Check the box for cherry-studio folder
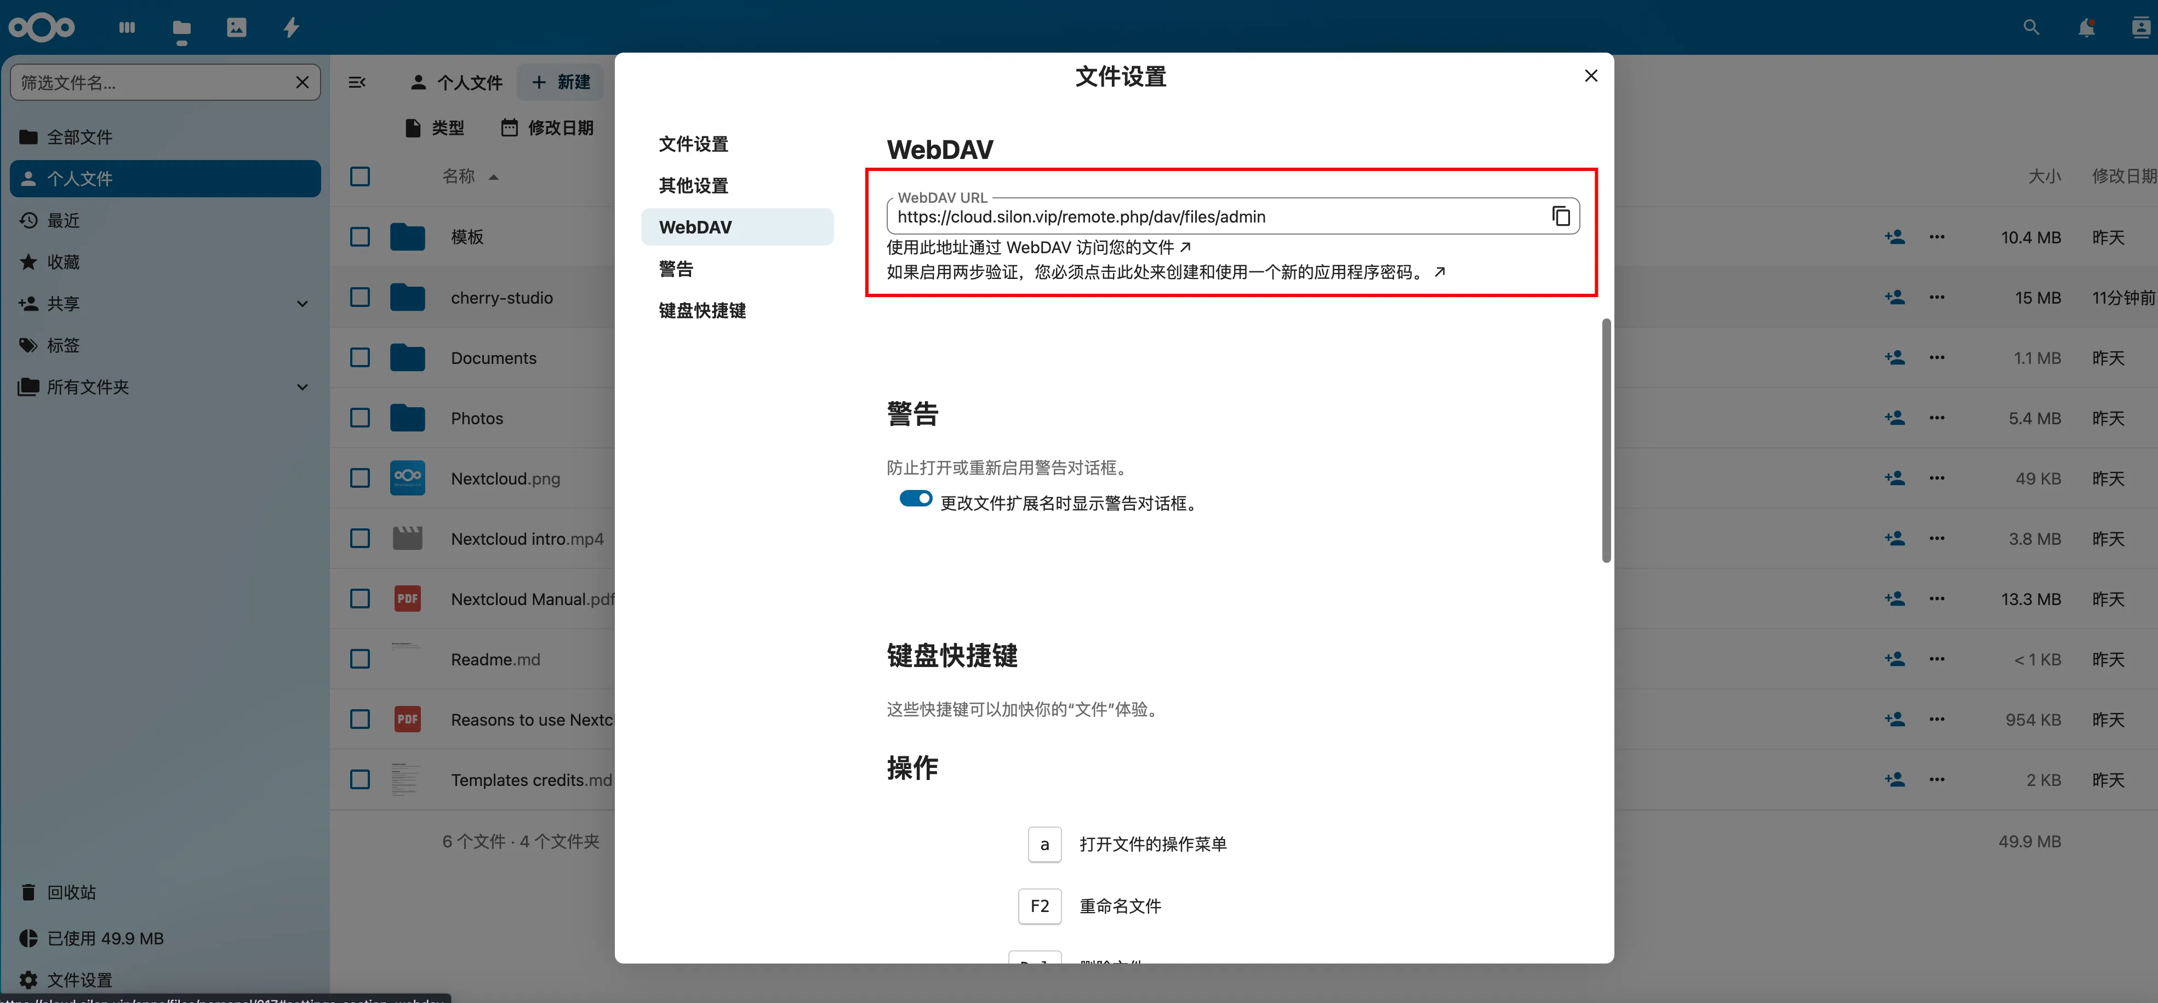Screen dimensions: 2158x1003 [360, 298]
